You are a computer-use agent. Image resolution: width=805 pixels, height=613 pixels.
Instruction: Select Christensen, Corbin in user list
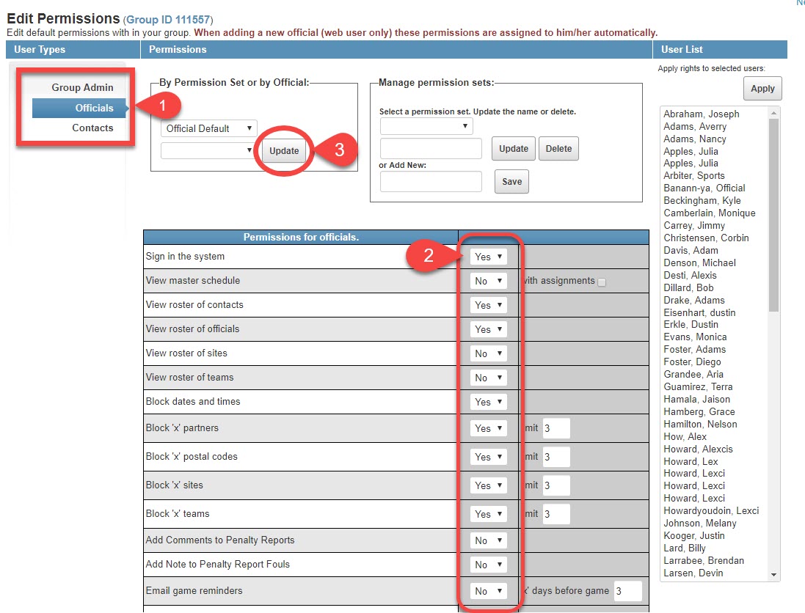coord(706,238)
